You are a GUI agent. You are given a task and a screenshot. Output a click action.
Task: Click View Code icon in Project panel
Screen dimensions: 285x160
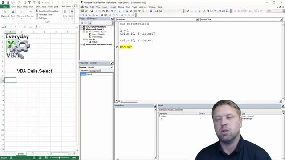click(x=82, y=23)
